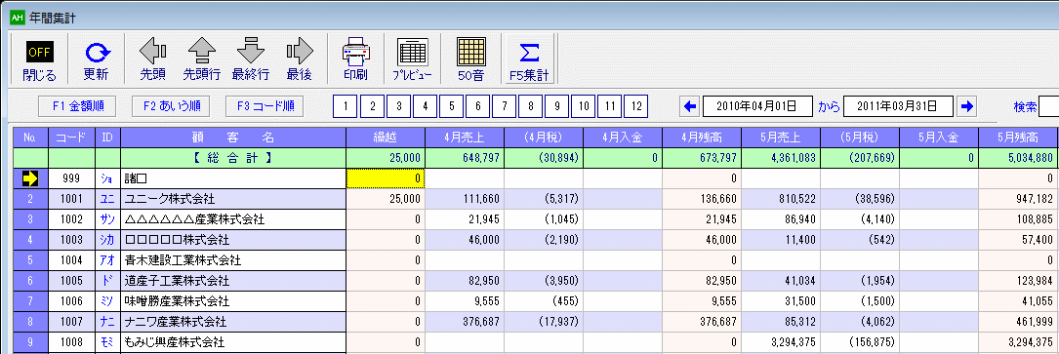Screen dimensions: 1059x354
Task: Select month button 8
Action: tap(531, 106)
